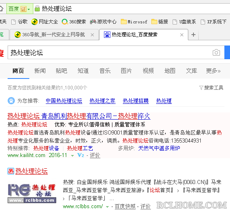The width and height of the screenshot is (230, 215).
Task: Click the 热处理设备 recommended link
Action: point(46,148)
